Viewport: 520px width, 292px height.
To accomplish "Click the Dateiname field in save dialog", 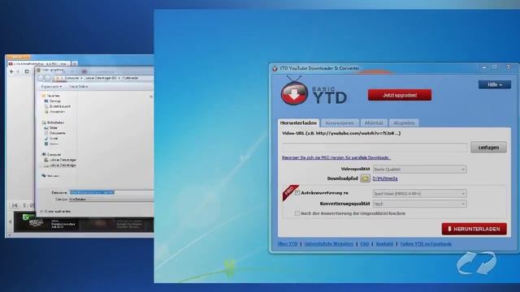I will tap(111, 192).
